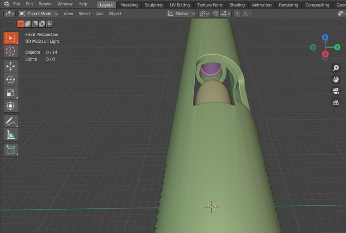Select the Annotate tool
Screen dimensions: 346x233
(10, 121)
